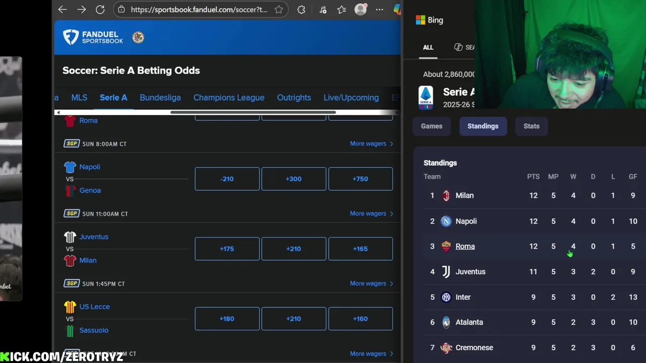Click the Juventus crest in Bing standings
646x363 pixels.
pos(446,272)
